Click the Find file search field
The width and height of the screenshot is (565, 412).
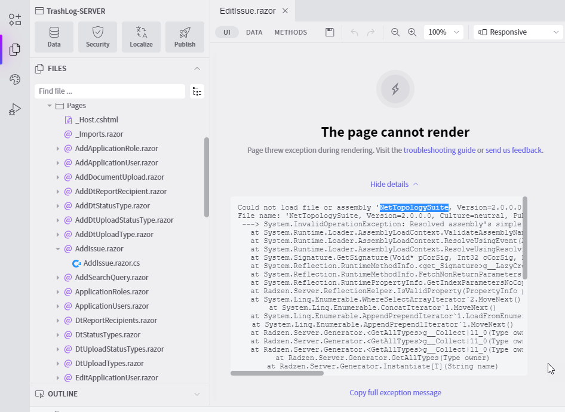tap(110, 91)
